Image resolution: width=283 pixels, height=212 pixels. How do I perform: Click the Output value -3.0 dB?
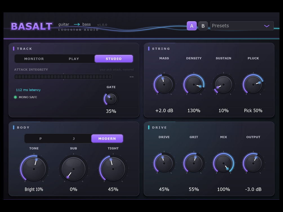253,189
